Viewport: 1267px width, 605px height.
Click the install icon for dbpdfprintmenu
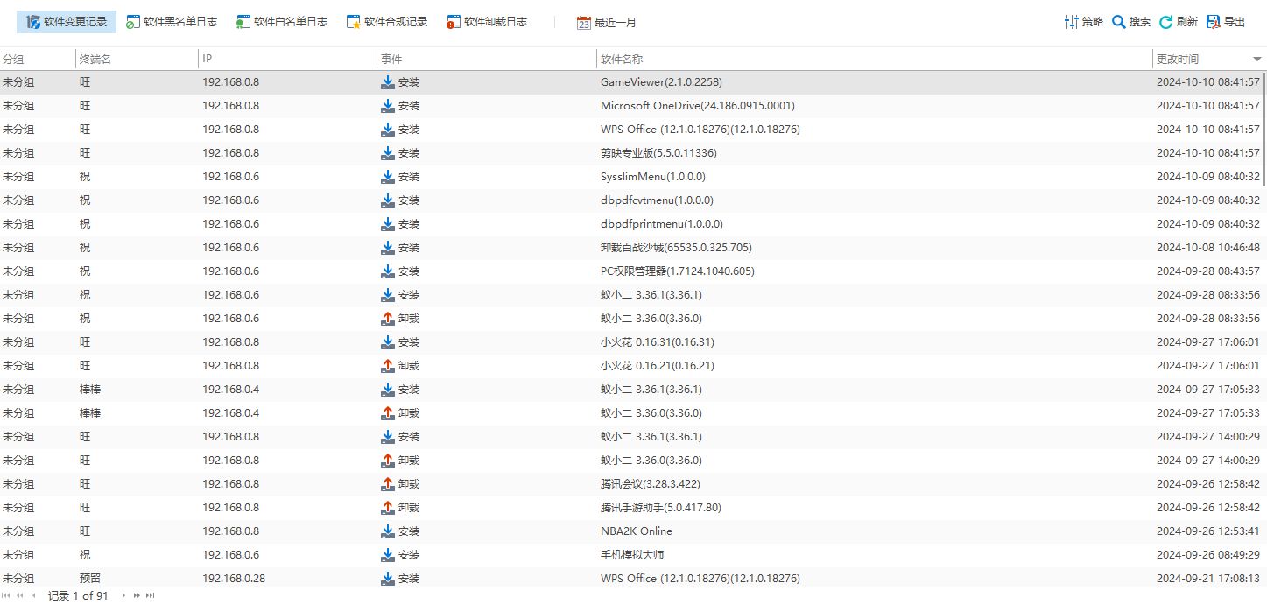(x=388, y=224)
